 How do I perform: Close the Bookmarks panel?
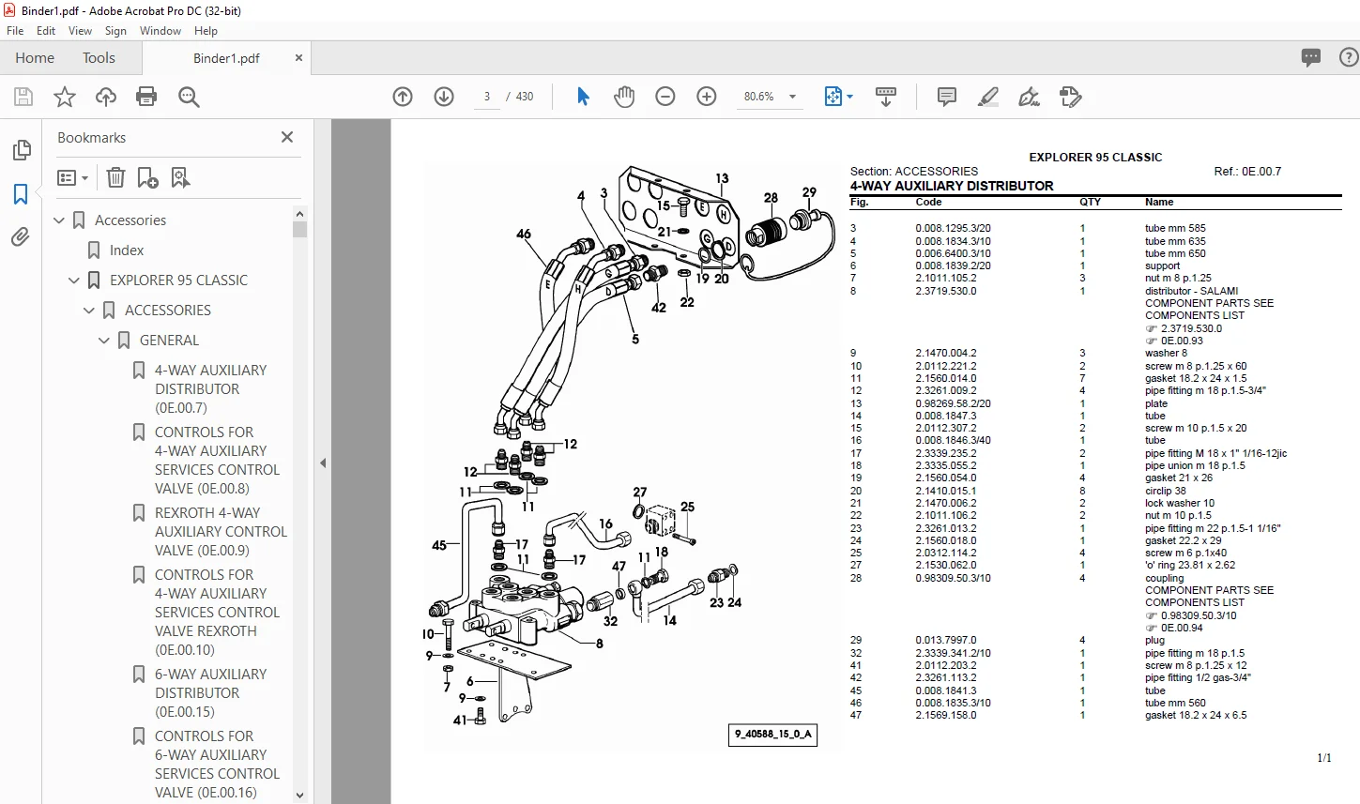click(x=287, y=137)
